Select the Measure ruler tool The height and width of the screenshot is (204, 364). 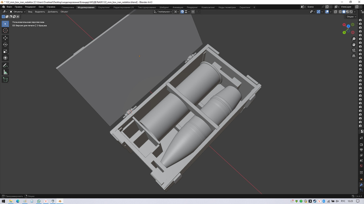point(5,72)
